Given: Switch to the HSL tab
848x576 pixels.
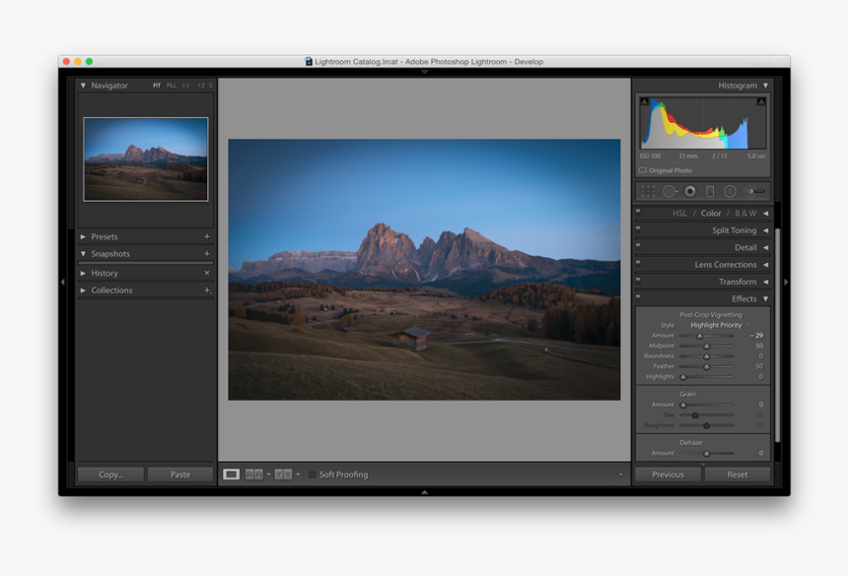Looking at the screenshot, I should tap(679, 214).
